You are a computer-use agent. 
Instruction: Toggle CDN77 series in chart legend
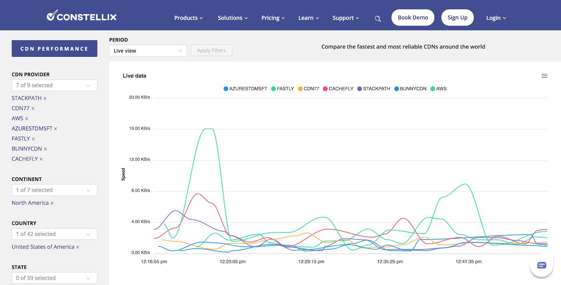pos(309,89)
